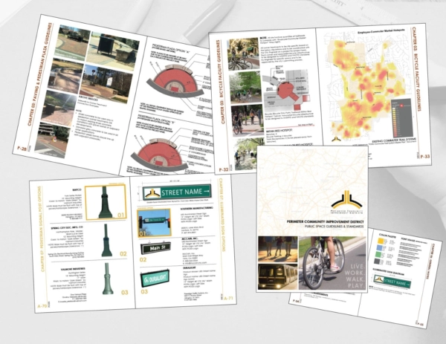Click the 'LIVE. WORK. WALK. PLAY.' tagline
Viewport: 446px width, 344px height.
pos(353,276)
